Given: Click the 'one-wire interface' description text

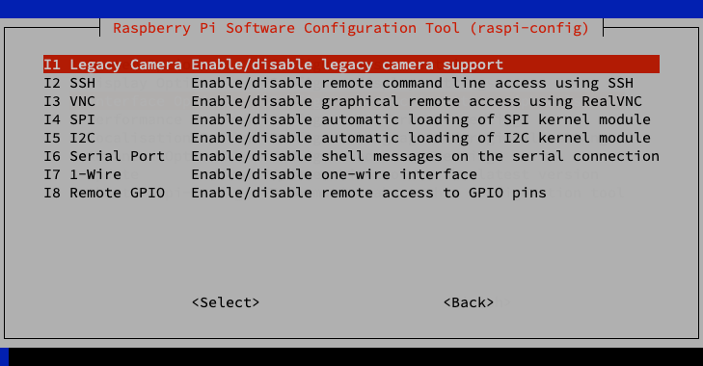Looking at the screenshot, I should [x=399, y=174].
